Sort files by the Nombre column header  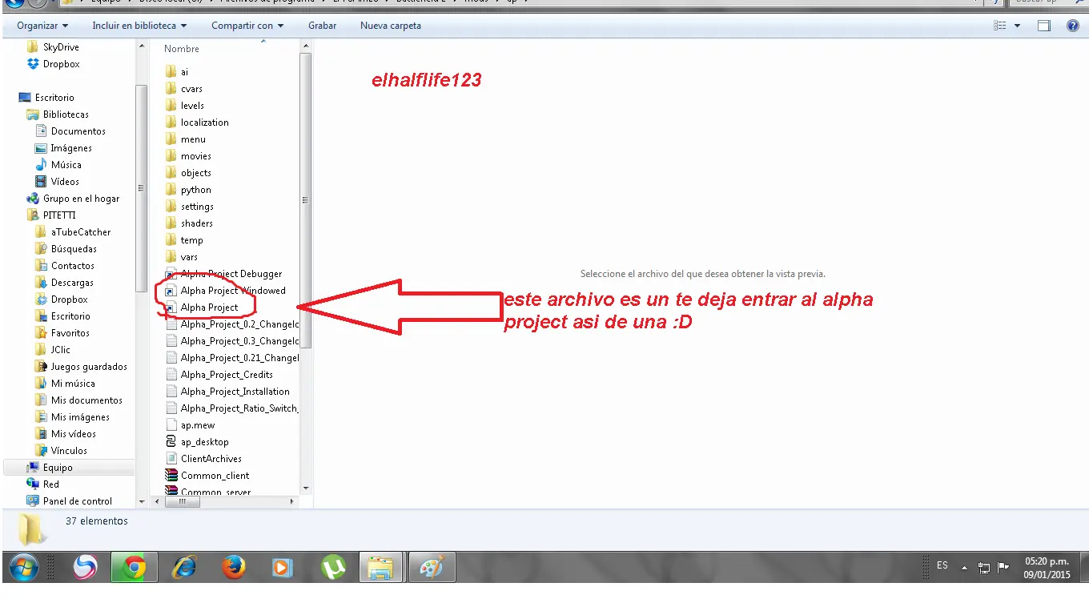pyautogui.click(x=182, y=49)
